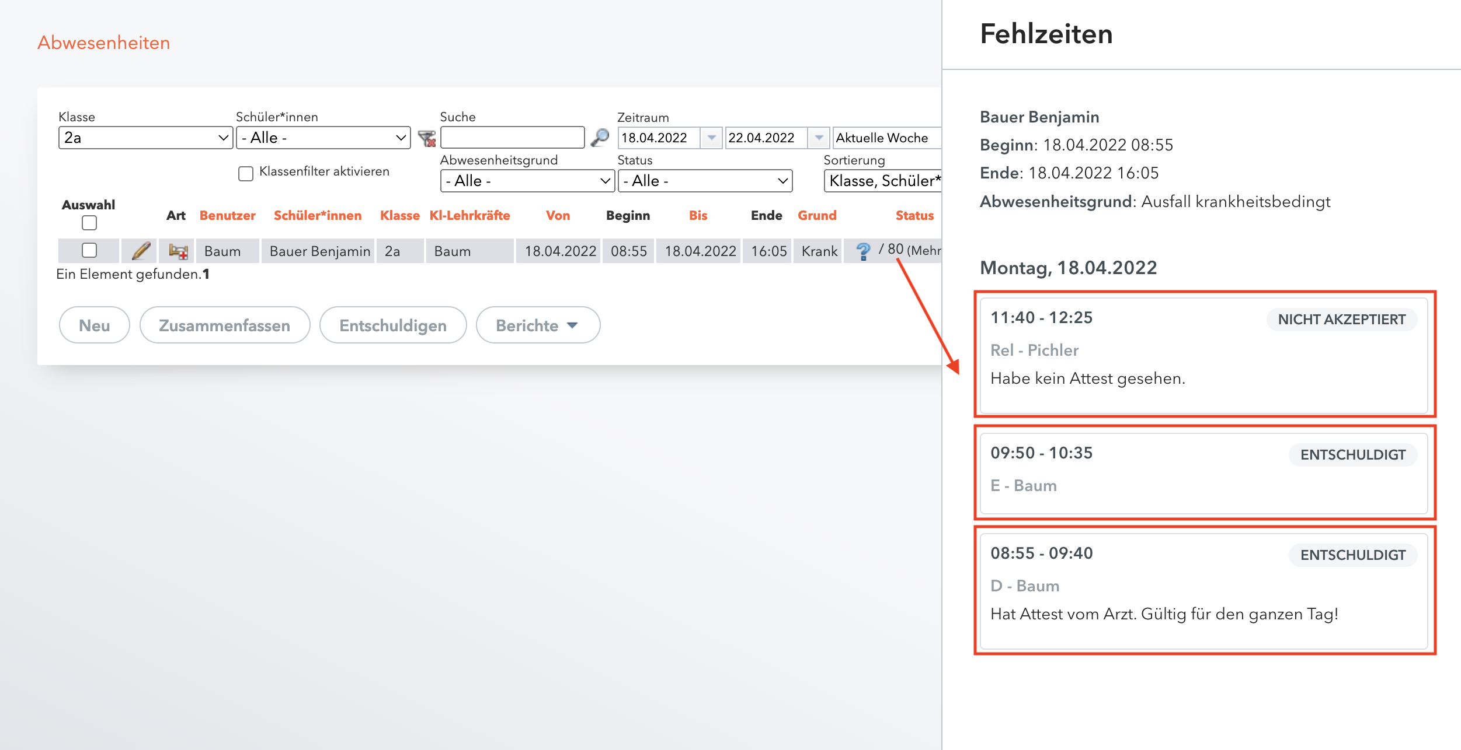Toggle the Auswahl select-all checkbox
Screen dimensions: 1461x750
click(89, 223)
